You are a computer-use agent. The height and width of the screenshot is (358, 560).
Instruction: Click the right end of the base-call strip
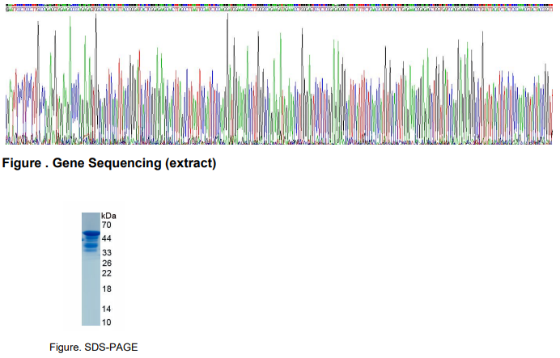[x=550, y=6]
